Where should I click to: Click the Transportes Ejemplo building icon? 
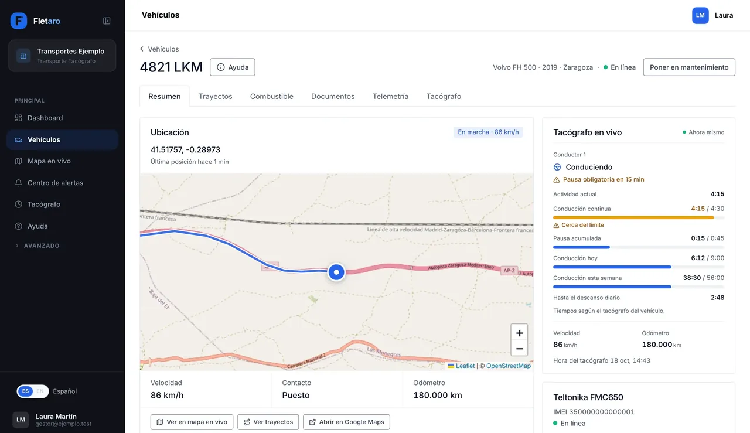[23, 56]
